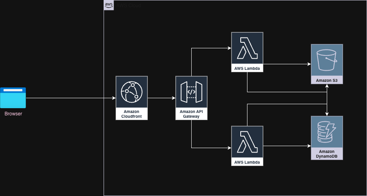367x196 pixels.
Task: Click the 'AWS Lambda' label under lower Lambda
Action: 247,162
